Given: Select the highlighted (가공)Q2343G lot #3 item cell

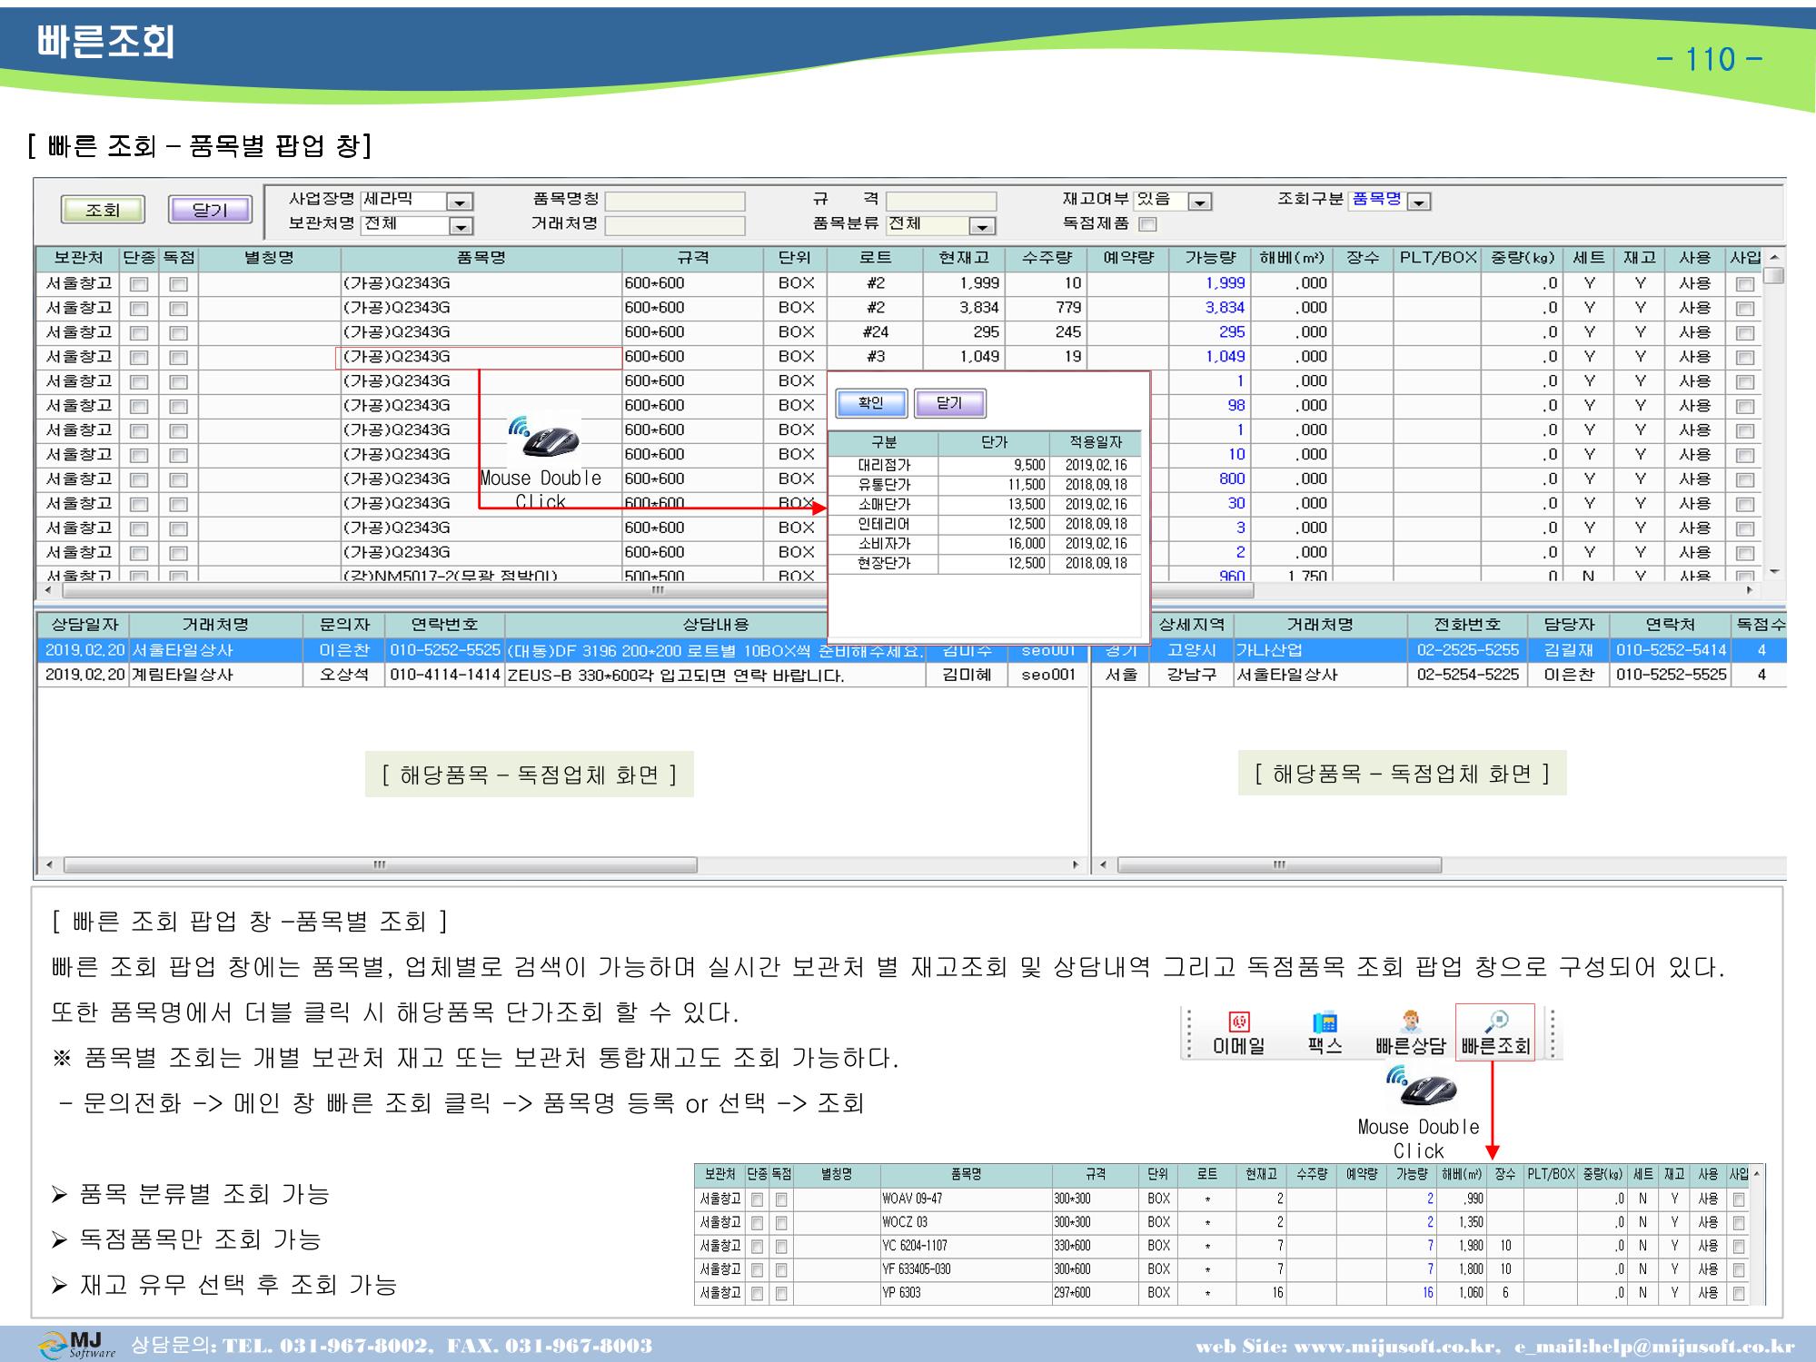Looking at the screenshot, I should point(479,357).
